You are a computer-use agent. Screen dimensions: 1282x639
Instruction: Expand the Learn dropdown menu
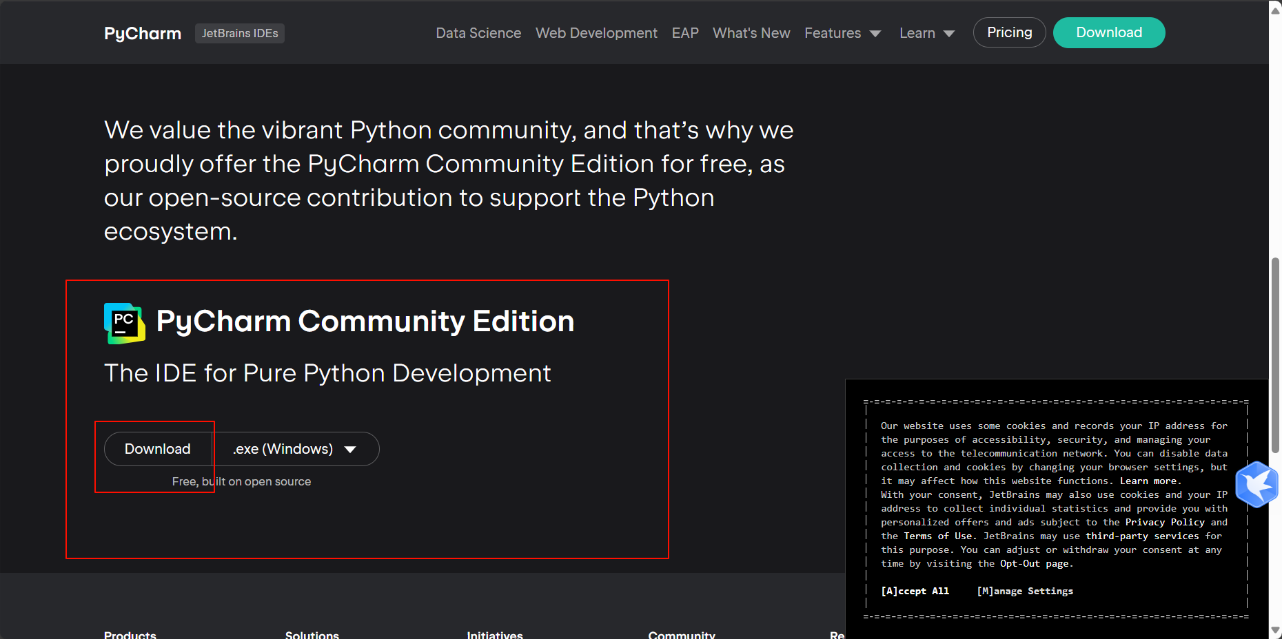927,33
